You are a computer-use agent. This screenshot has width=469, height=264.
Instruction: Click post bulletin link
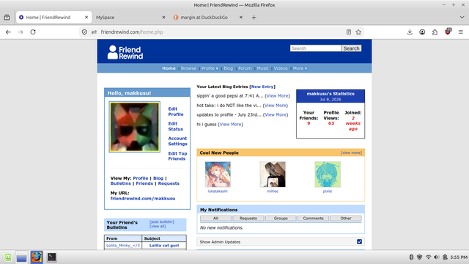pos(161,221)
